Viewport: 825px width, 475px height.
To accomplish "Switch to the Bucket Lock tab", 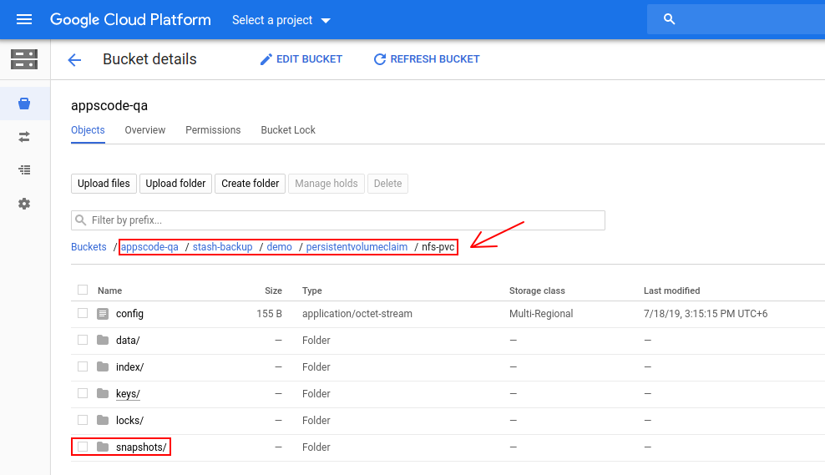I will coord(288,130).
